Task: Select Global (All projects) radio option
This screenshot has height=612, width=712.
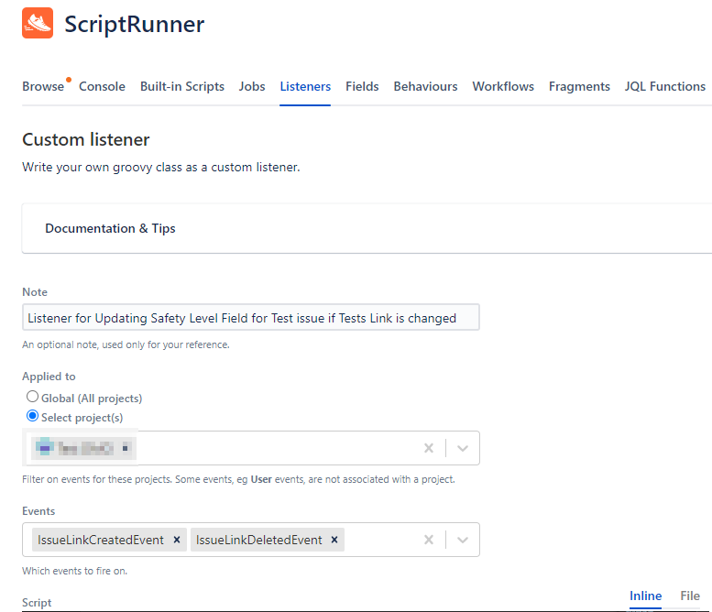Action: tap(32, 397)
